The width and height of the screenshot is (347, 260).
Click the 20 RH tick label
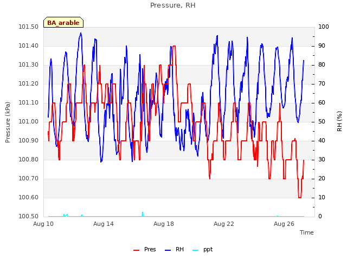click(322, 178)
